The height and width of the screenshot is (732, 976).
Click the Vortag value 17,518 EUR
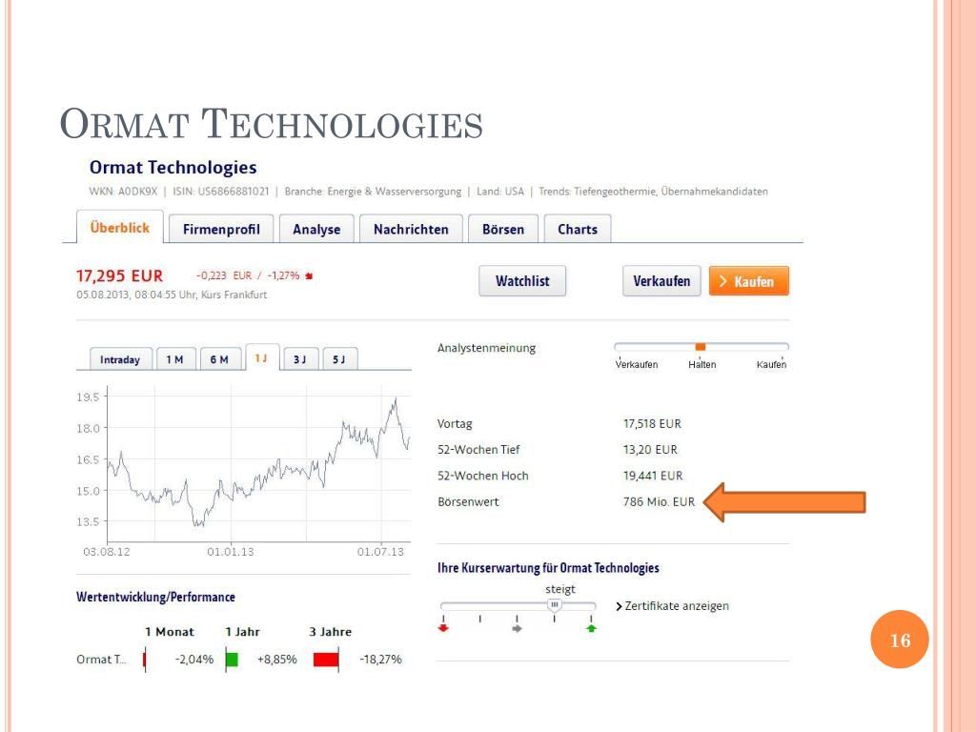coord(652,423)
